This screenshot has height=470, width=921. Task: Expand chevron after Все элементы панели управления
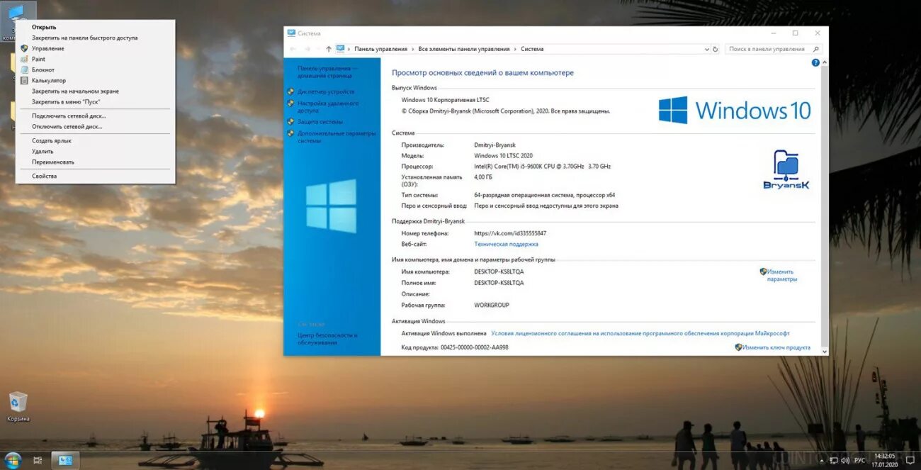point(515,49)
